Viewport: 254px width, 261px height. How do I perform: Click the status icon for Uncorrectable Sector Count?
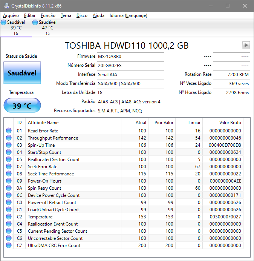point(9,238)
